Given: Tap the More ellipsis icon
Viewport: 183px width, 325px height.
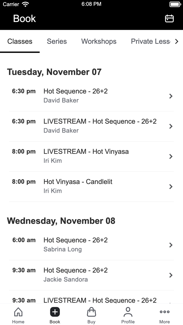Looking at the screenshot, I should coord(164,311).
